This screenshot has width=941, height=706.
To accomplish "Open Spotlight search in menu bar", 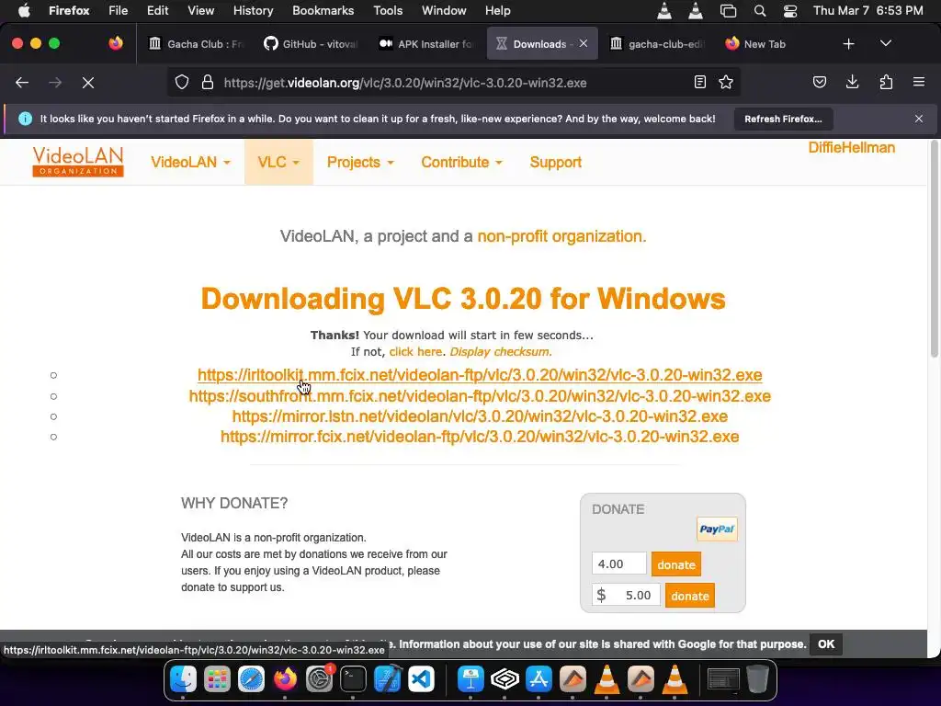I will click(760, 11).
